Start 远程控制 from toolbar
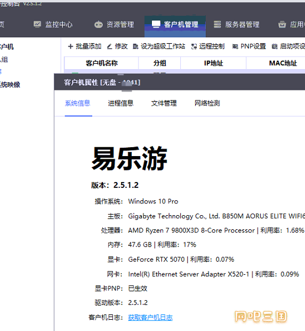The image size is (305, 331). pyautogui.click(x=208, y=46)
